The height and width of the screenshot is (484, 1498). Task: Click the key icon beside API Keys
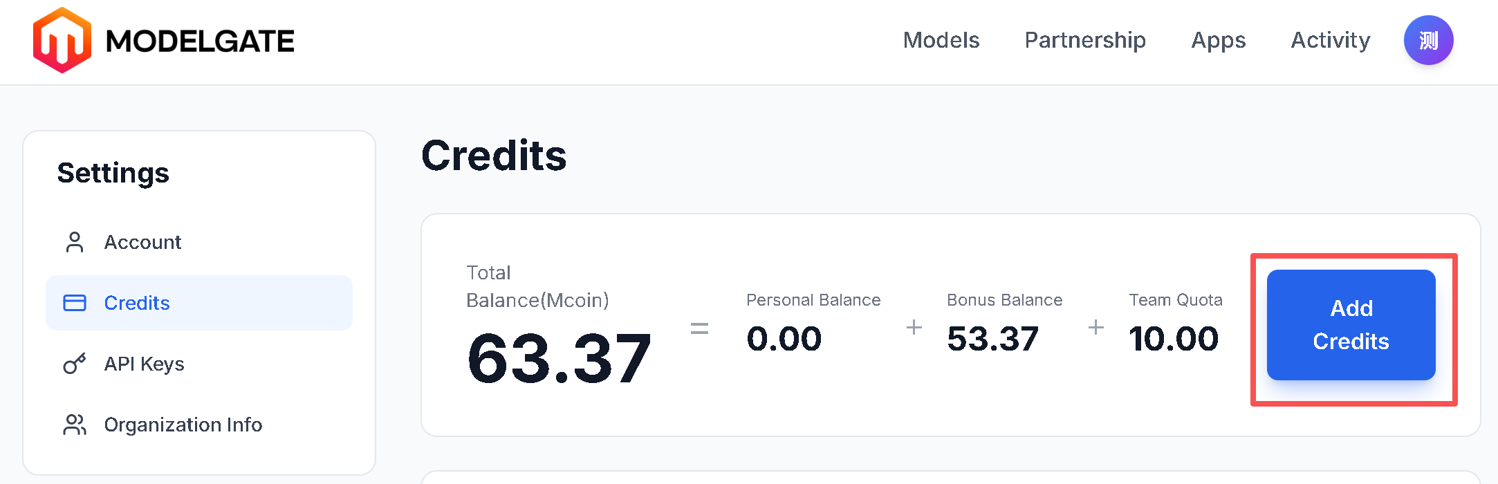click(75, 364)
